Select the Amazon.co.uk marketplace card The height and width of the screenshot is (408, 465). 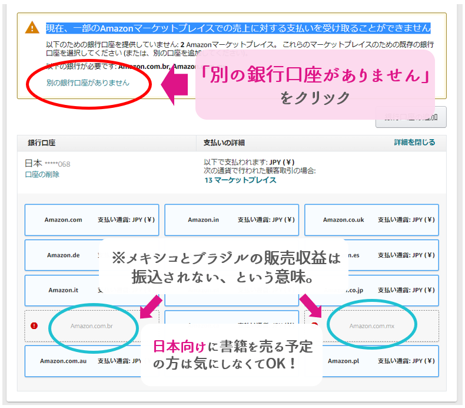371,220
